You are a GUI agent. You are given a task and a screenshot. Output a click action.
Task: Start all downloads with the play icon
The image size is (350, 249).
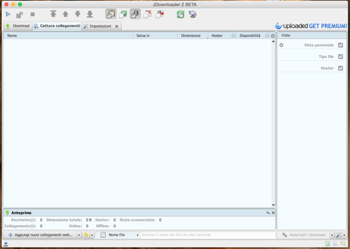point(8,14)
